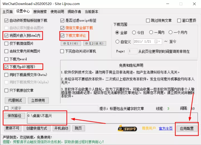Click the save path field G:\桌面\不高兴
Screen dimensions: 201x145
coord(112,118)
